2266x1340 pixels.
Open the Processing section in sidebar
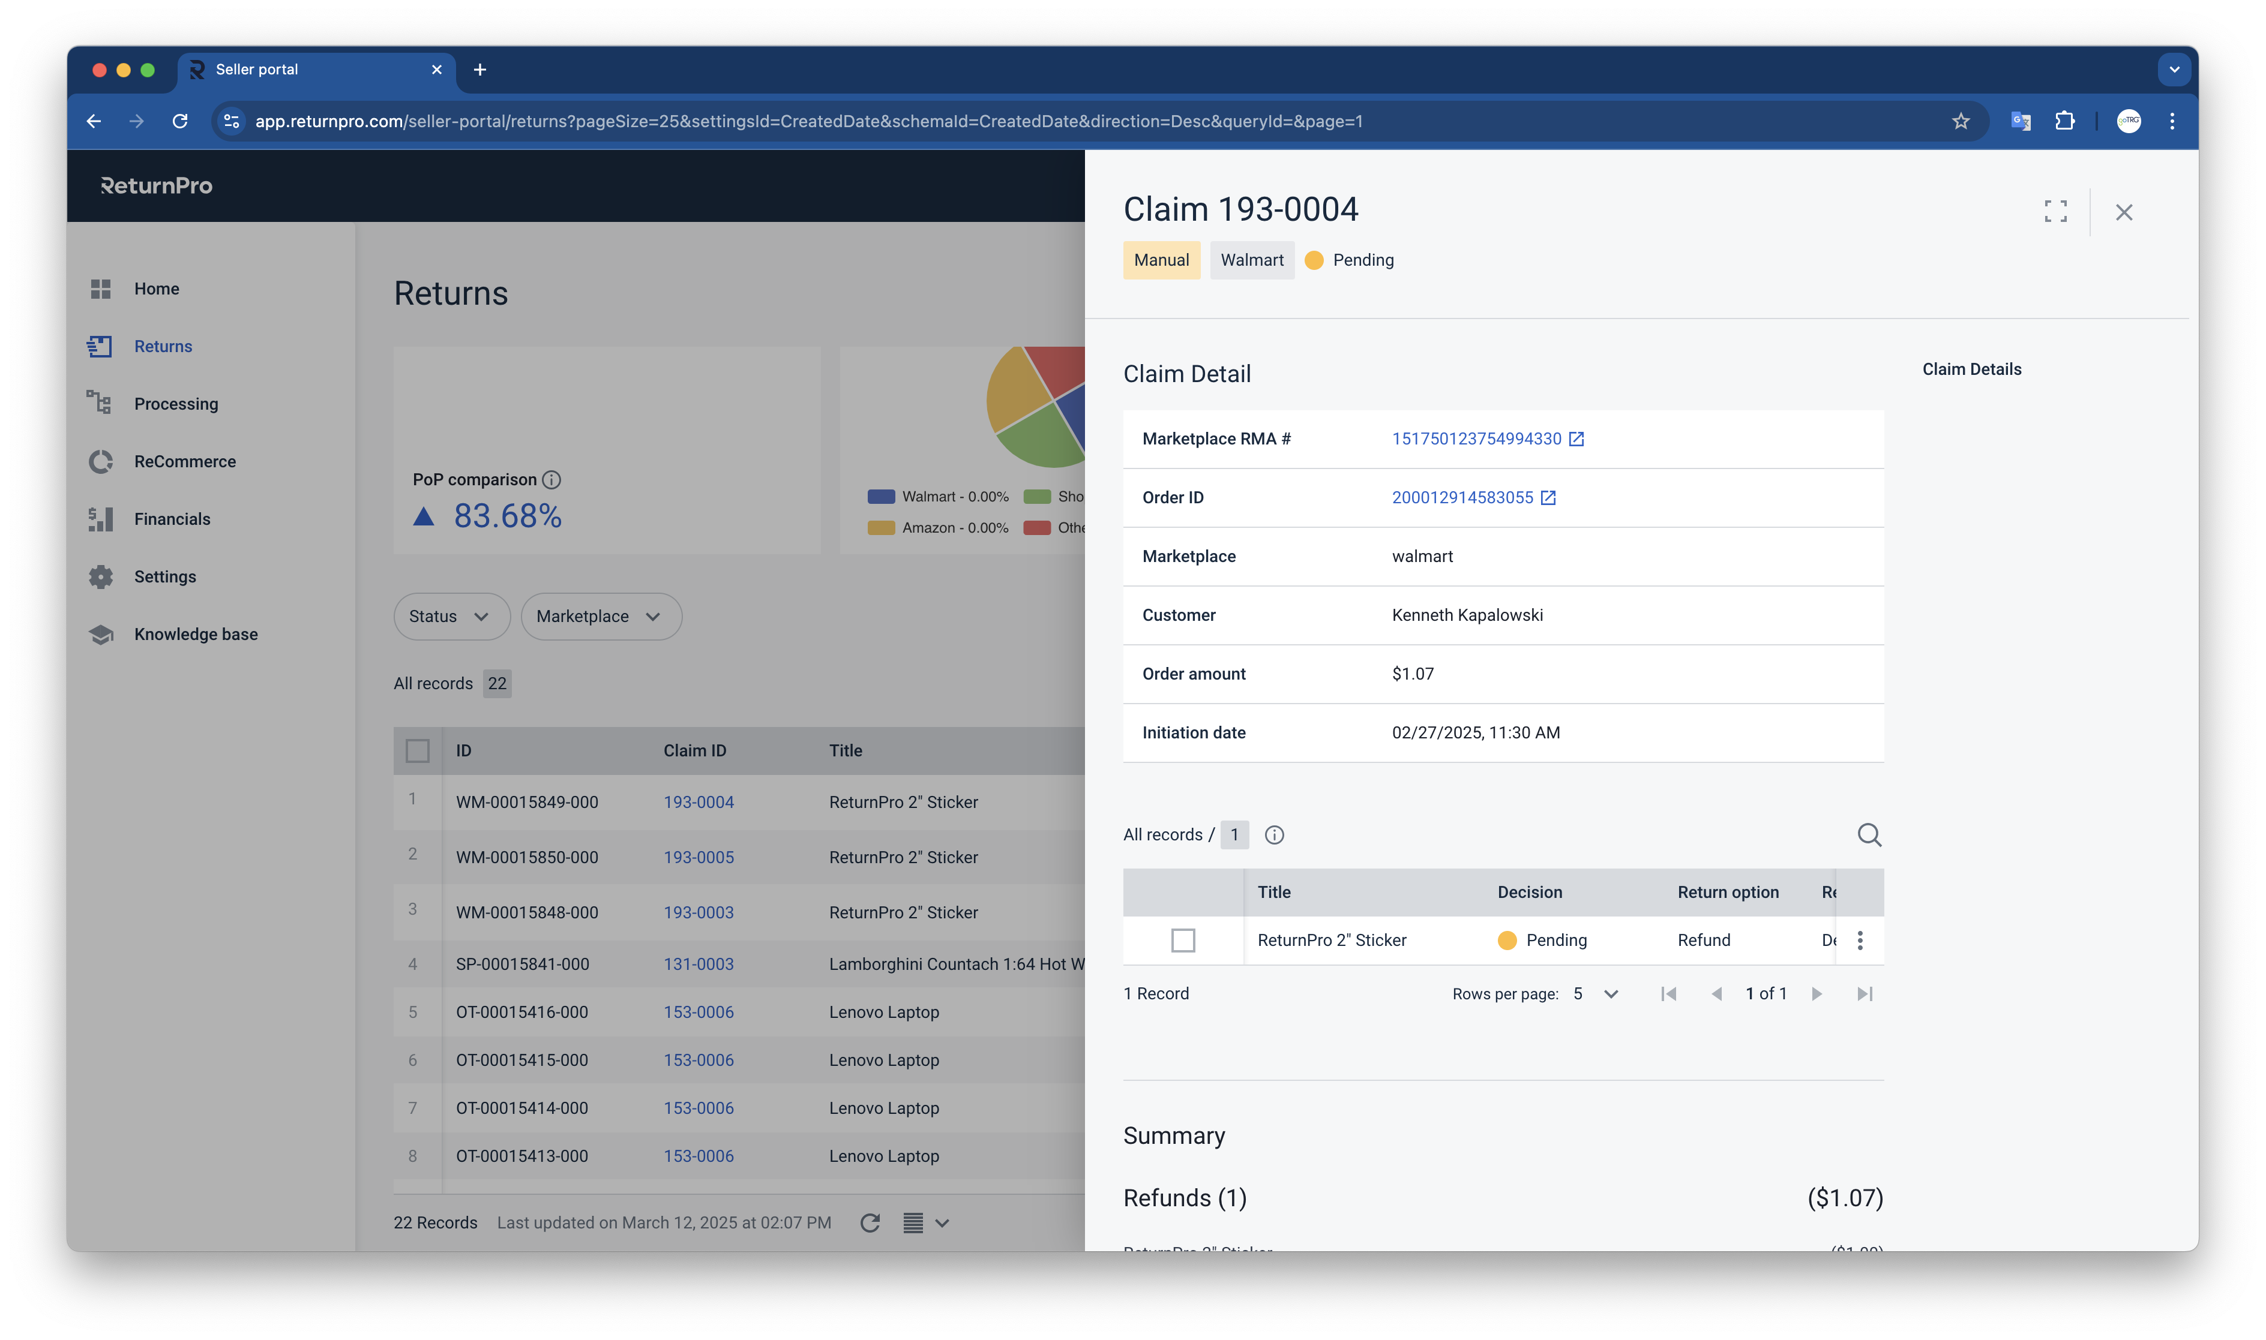pos(176,404)
